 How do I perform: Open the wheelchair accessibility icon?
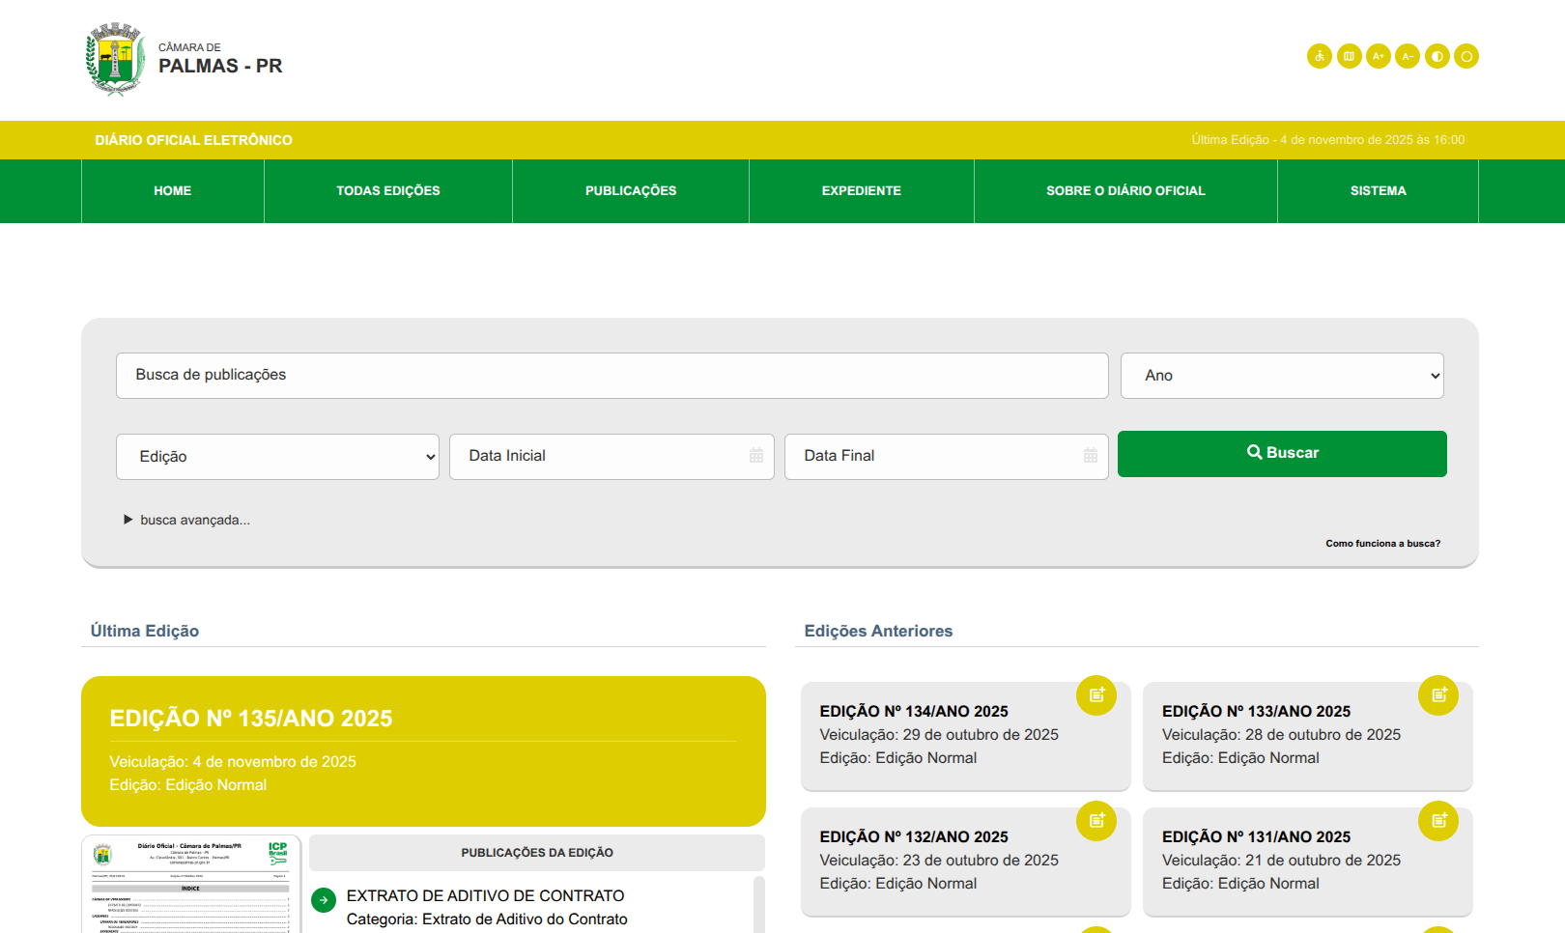point(1320,56)
